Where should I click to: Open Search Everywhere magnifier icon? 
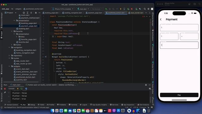(x=145, y=9)
